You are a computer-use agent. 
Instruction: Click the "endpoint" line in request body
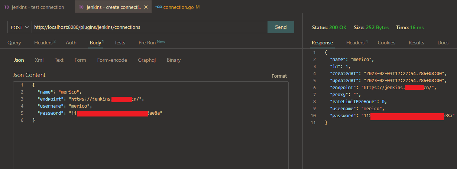(90, 99)
